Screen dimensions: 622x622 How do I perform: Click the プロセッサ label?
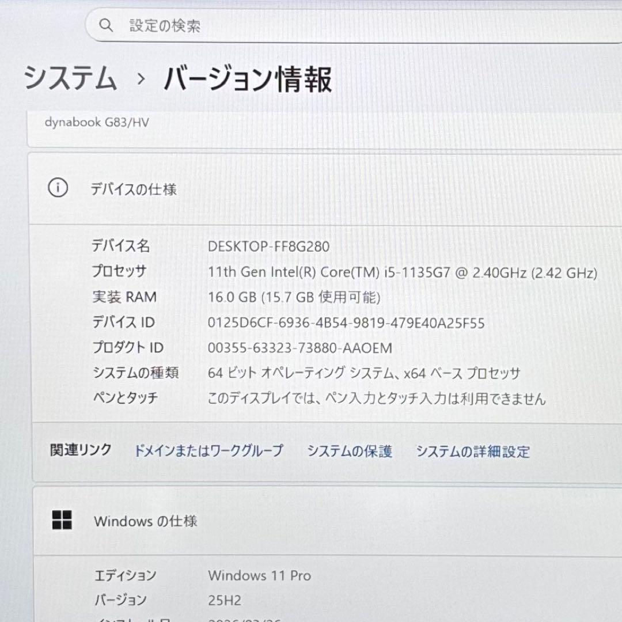pyautogui.click(x=119, y=271)
